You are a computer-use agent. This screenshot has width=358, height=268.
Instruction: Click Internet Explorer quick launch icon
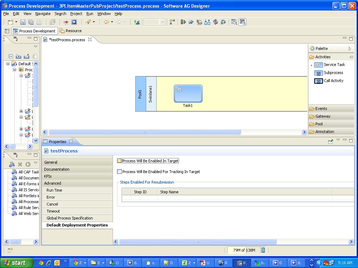coord(49,263)
